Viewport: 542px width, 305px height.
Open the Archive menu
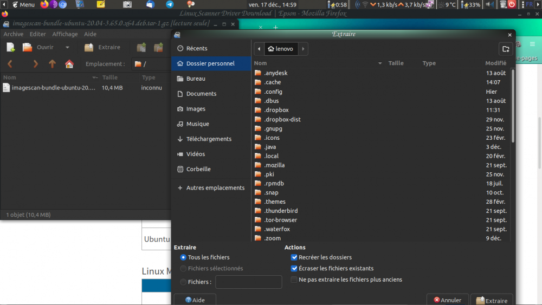14,34
